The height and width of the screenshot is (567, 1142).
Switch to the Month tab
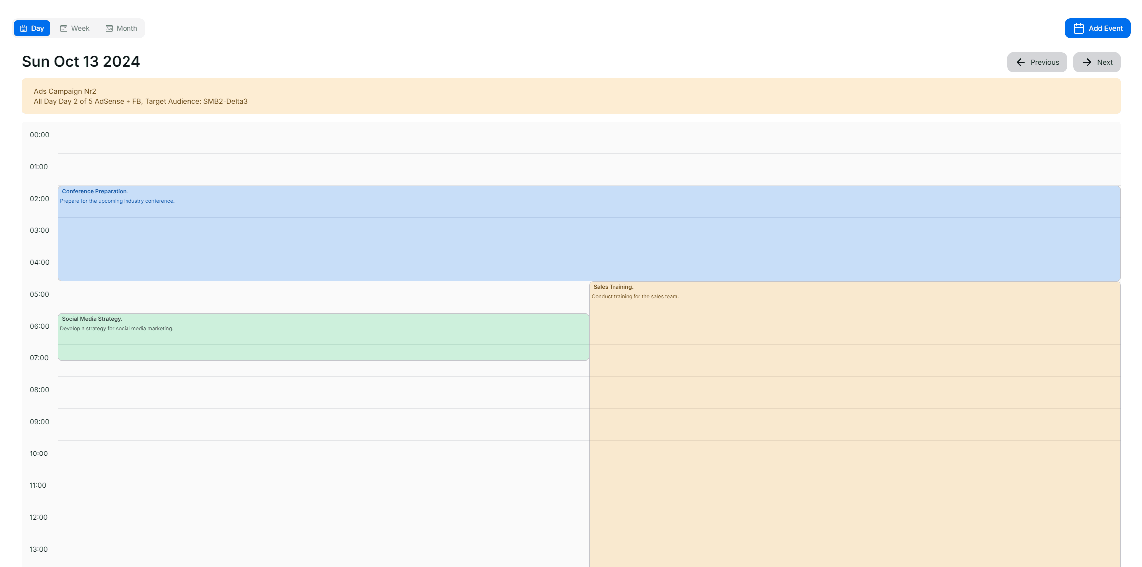click(x=122, y=28)
